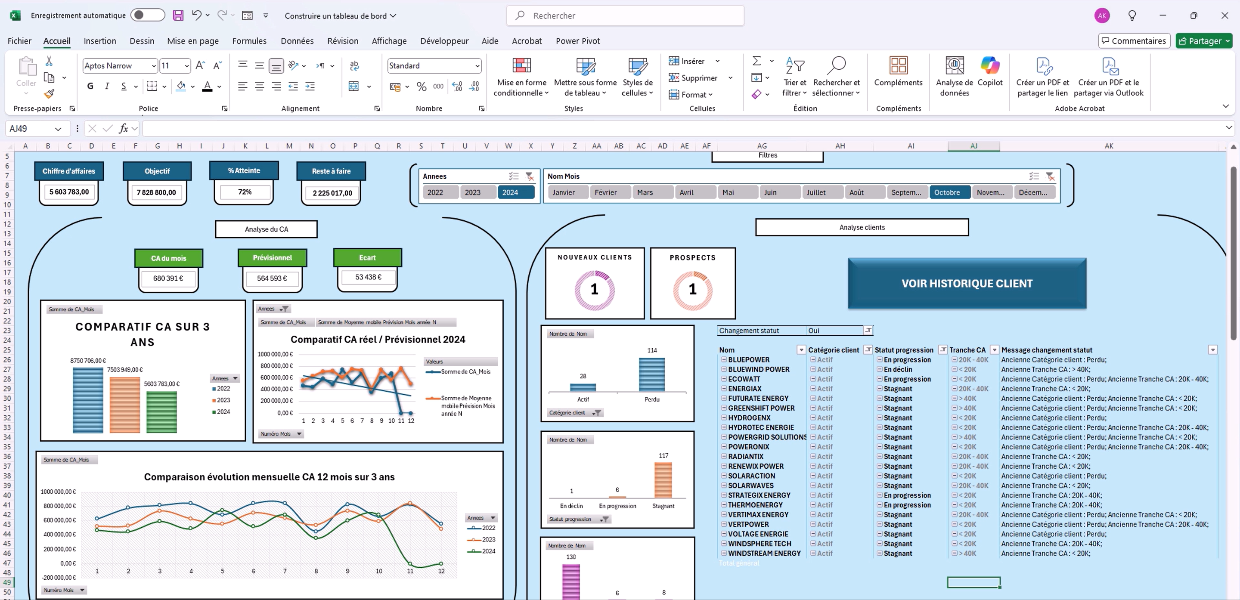This screenshot has width=1240, height=600.
Task: Open the font name dropdown
Action: pos(154,66)
